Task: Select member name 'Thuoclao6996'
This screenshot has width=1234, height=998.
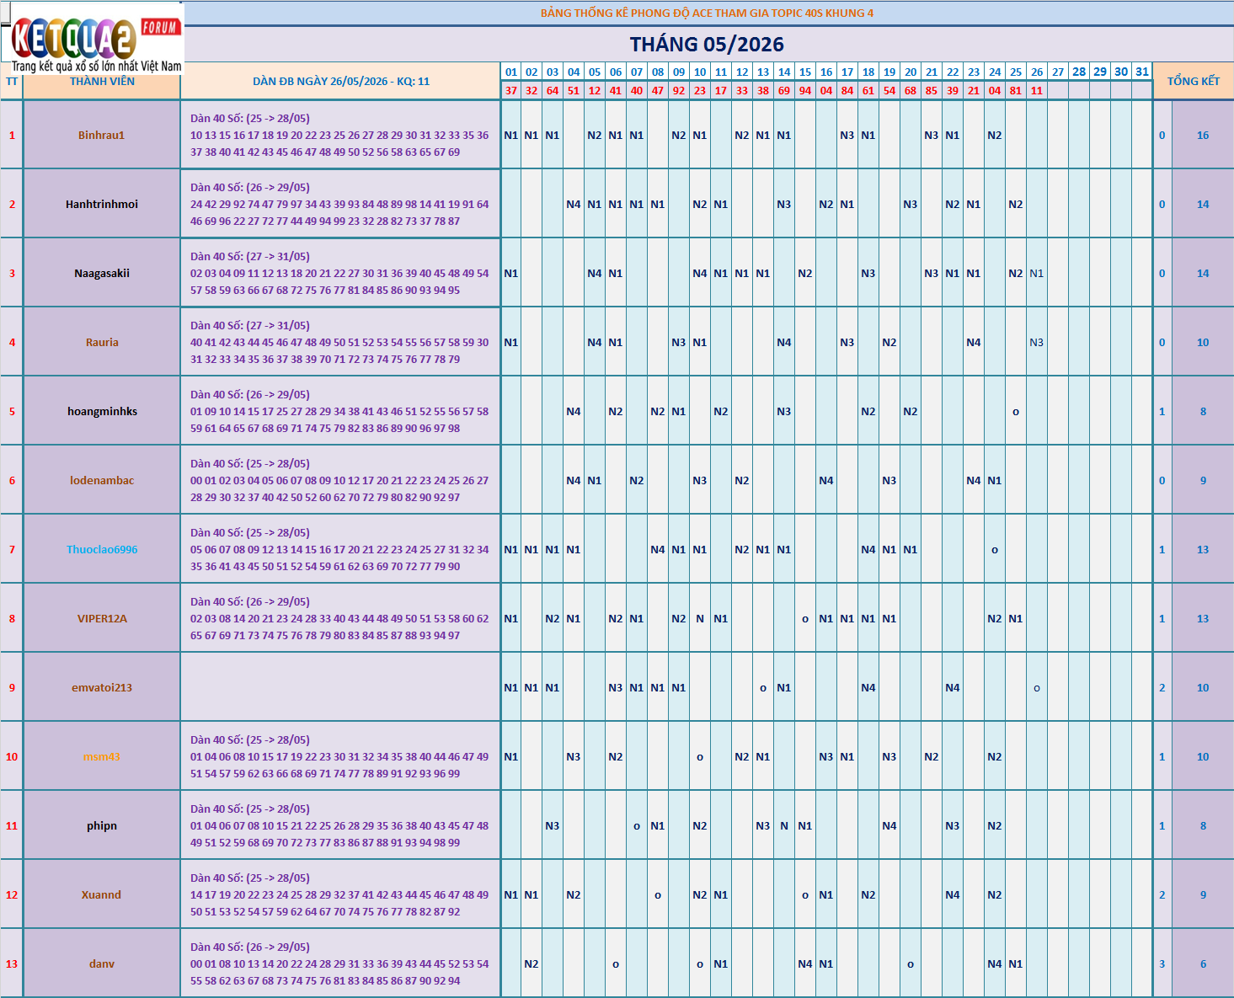Action: tap(102, 549)
